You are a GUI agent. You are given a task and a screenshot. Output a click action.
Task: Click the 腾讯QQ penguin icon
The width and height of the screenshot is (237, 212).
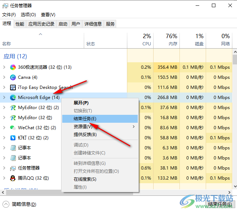coord(13,178)
